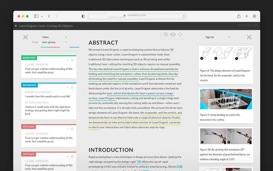The width and height of the screenshot is (273, 171).
Task: Show the tab overview grid icon
Action: click(x=254, y=16)
